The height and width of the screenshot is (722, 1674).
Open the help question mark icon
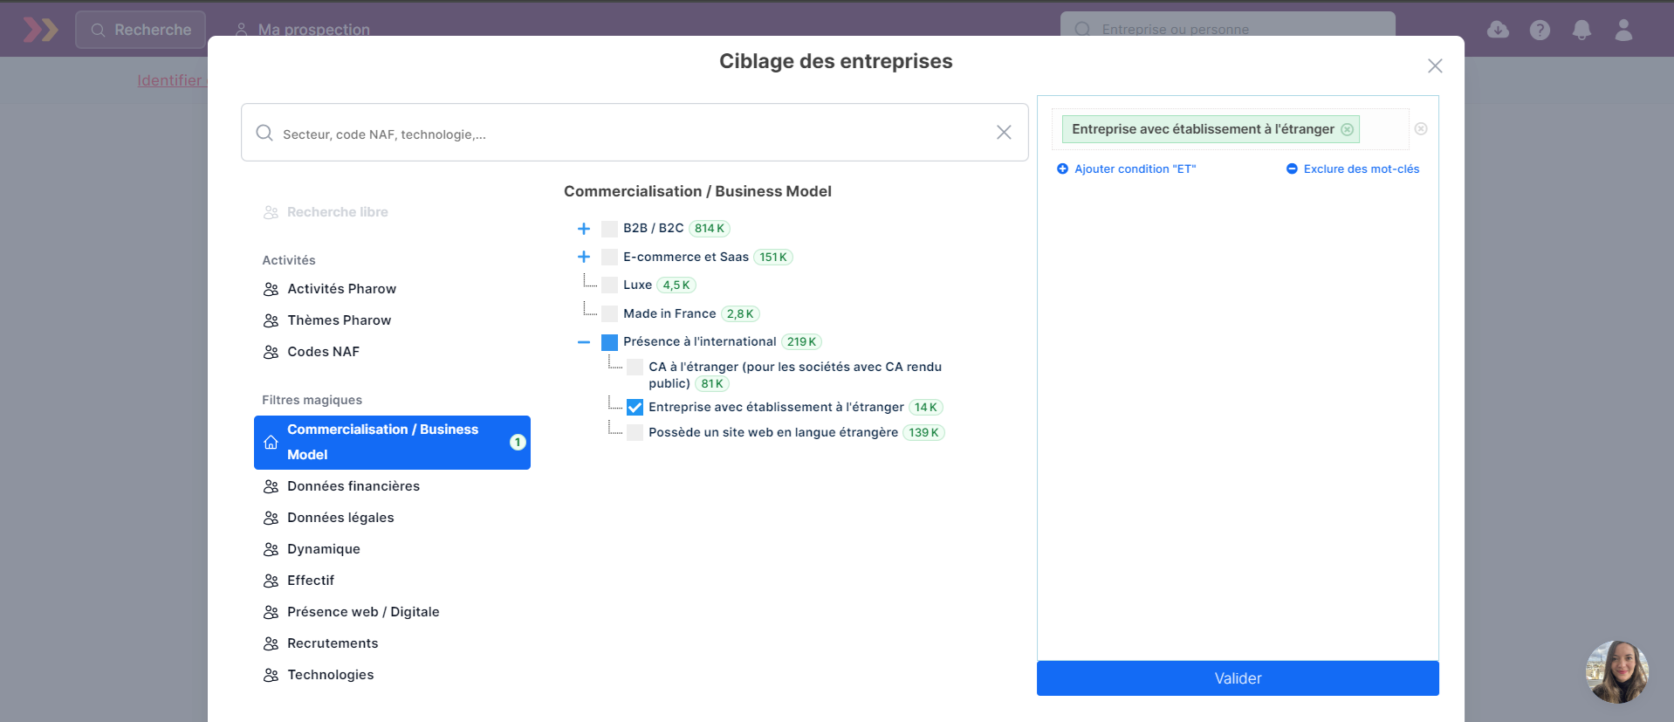pos(1540,30)
